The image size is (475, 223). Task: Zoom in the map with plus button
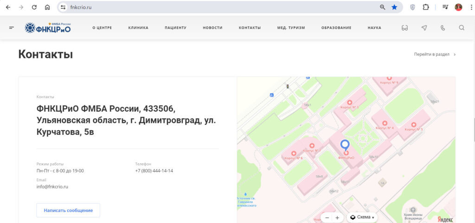coord(337,217)
